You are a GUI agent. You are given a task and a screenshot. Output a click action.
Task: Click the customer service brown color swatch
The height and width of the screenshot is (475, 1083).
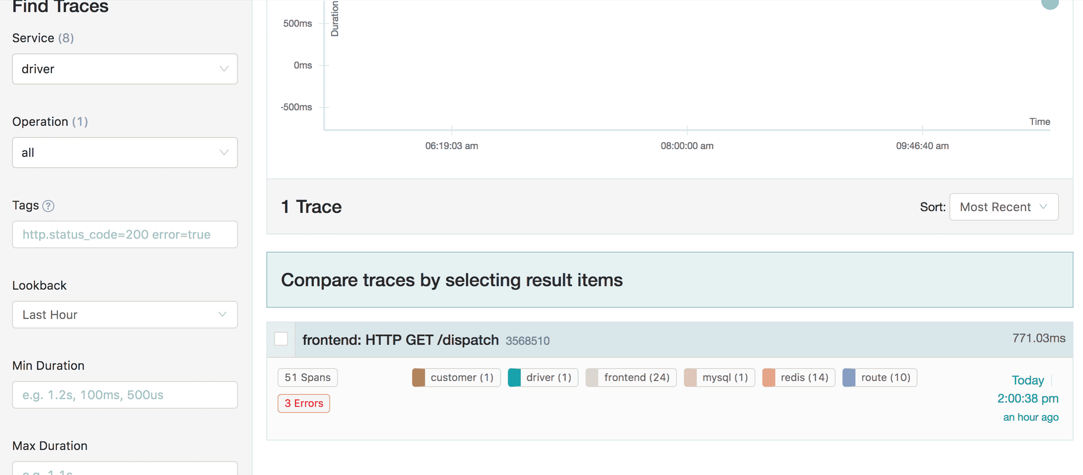[418, 378]
